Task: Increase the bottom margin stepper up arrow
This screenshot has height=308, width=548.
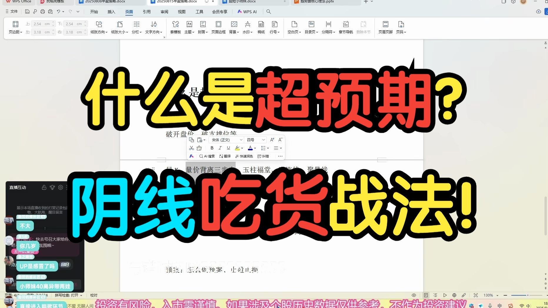Action: coord(85,22)
